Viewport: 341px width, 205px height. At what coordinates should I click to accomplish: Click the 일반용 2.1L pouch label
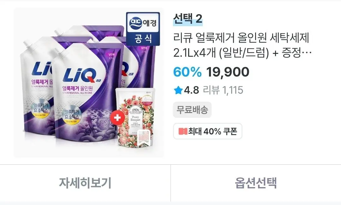[x=111, y=56]
